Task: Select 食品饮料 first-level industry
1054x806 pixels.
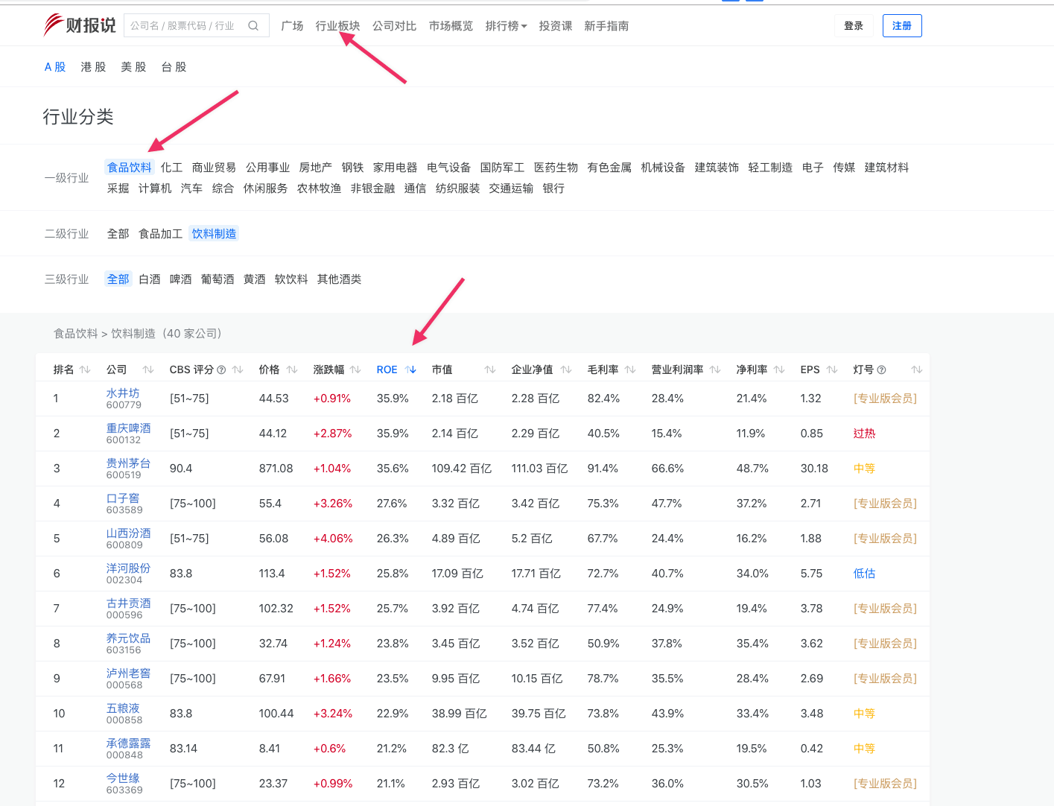Action: pyautogui.click(x=130, y=168)
